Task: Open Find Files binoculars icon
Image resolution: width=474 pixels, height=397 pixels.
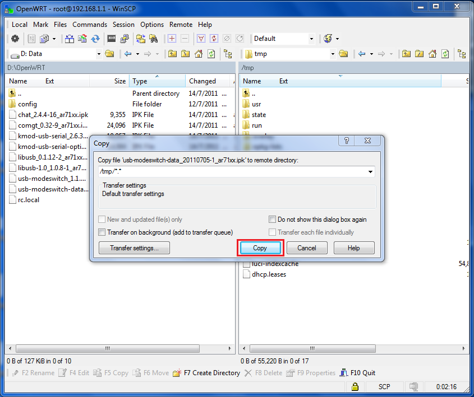Action: click(154, 39)
